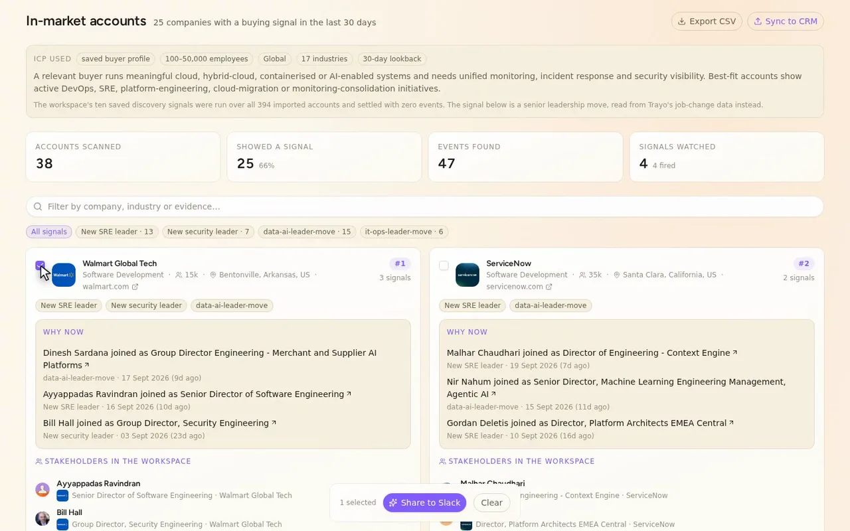Screen dimensions: 850x531
Task: Show All signals filter chip
Action: [x=49, y=232]
